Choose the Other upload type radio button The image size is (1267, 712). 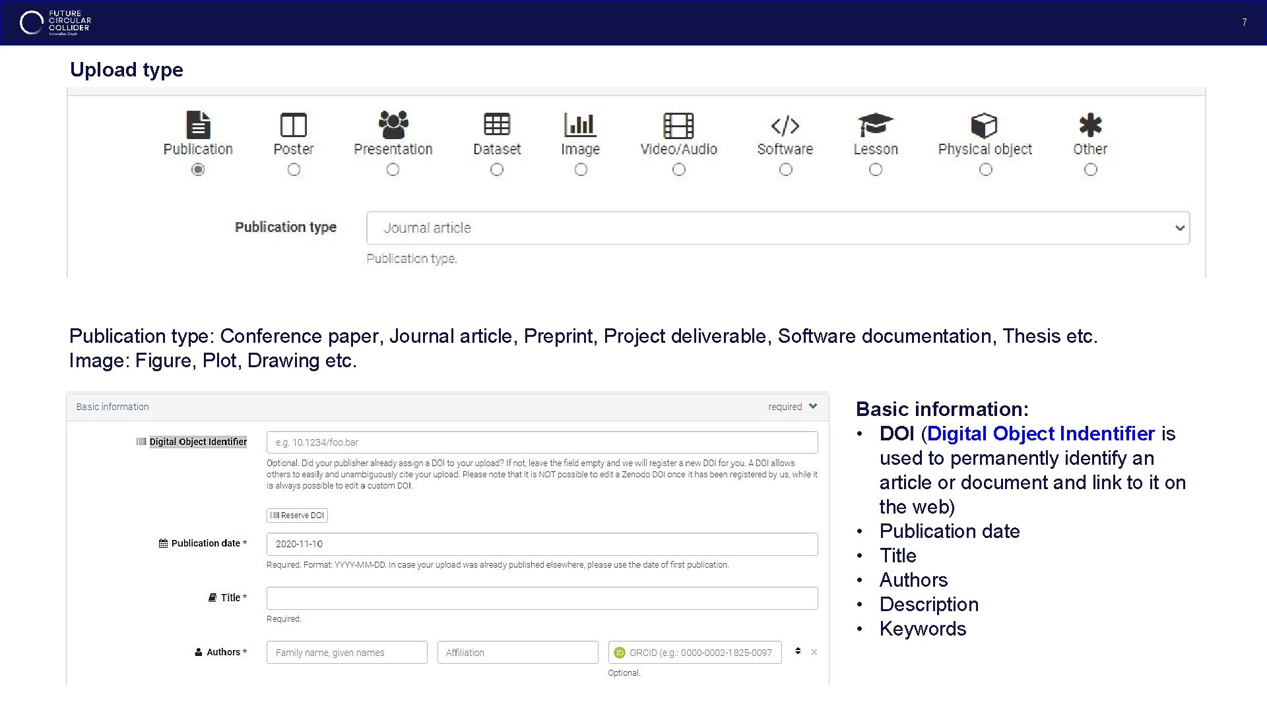click(1091, 169)
